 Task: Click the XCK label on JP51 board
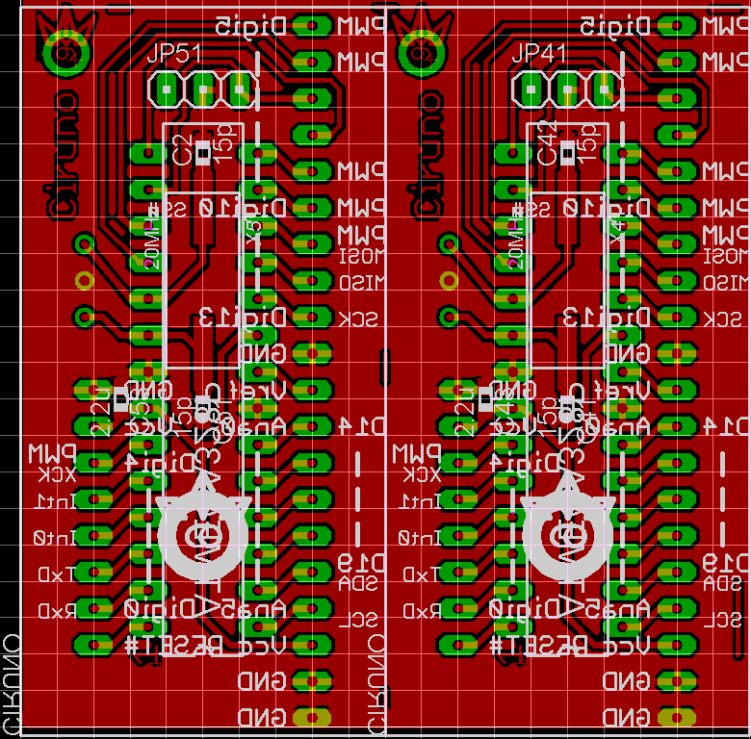(x=57, y=474)
